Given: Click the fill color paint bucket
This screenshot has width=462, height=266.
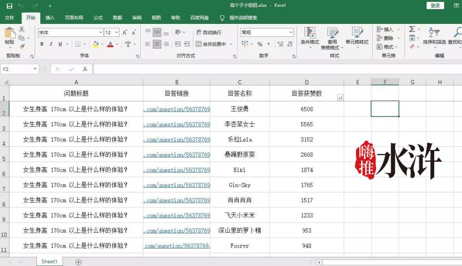Looking at the screenshot, I should (95, 44).
